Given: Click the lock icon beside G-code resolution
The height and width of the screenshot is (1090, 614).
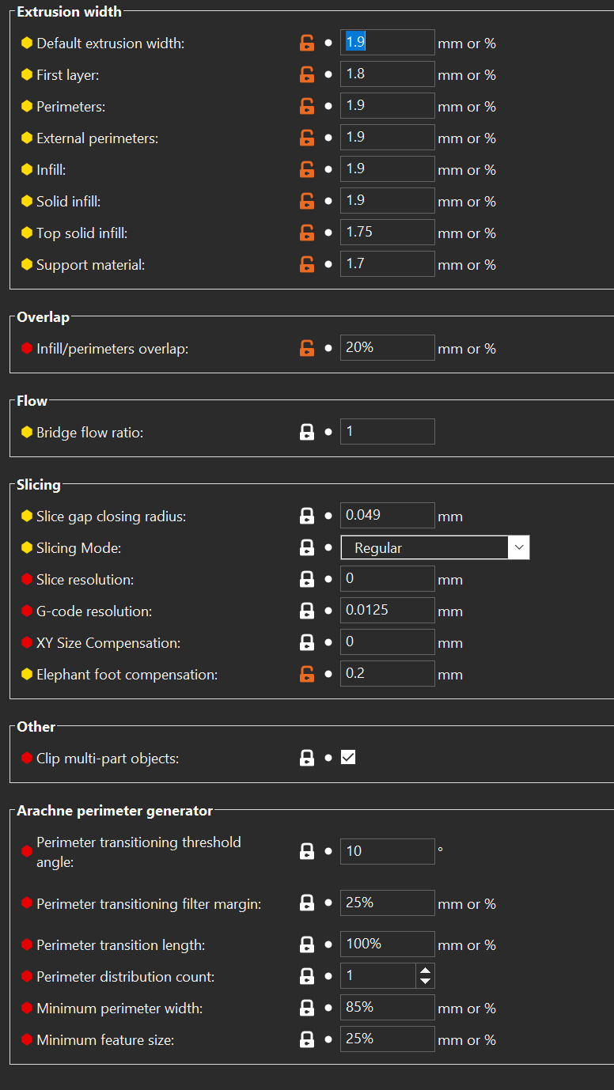Looking at the screenshot, I should 306,610.
